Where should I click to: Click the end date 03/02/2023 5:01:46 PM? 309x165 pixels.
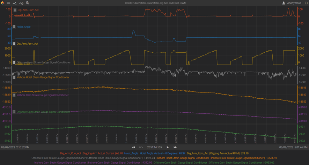[294, 148]
